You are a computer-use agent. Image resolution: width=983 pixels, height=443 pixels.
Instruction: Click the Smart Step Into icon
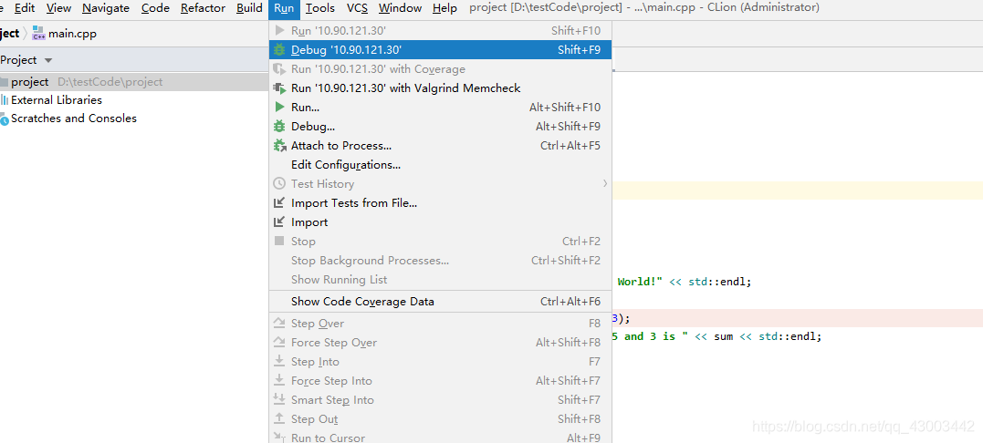click(x=279, y=400)
